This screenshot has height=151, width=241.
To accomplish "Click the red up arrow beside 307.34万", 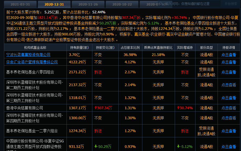I will tap(96, 108).
